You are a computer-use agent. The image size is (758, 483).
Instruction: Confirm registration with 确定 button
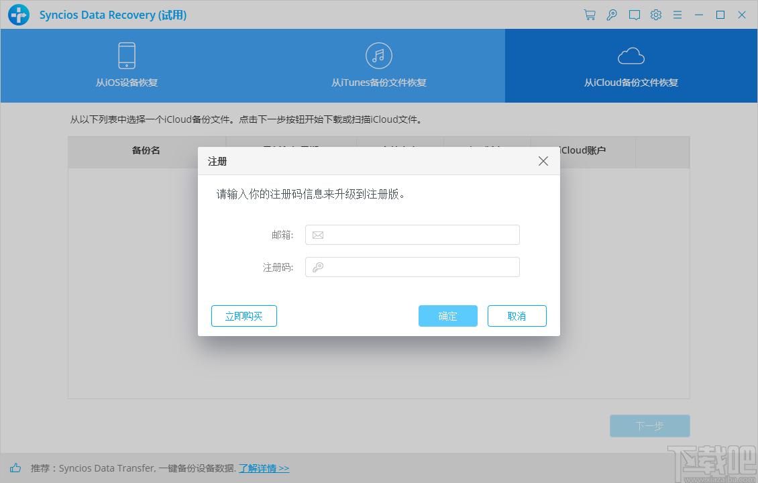[x=448, y=316]
